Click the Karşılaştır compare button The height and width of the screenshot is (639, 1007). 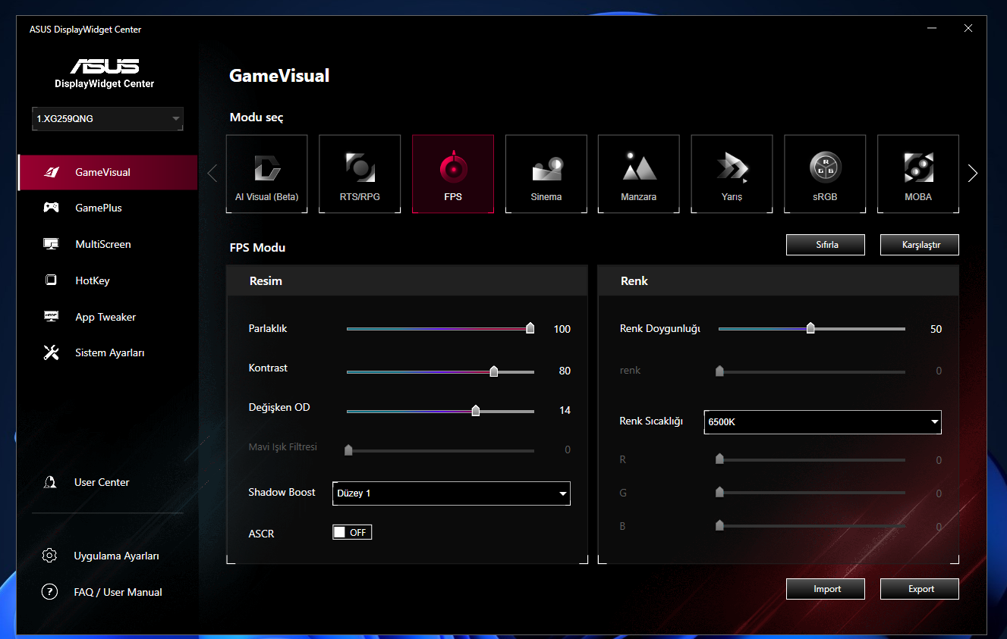[x=920, y=245]
